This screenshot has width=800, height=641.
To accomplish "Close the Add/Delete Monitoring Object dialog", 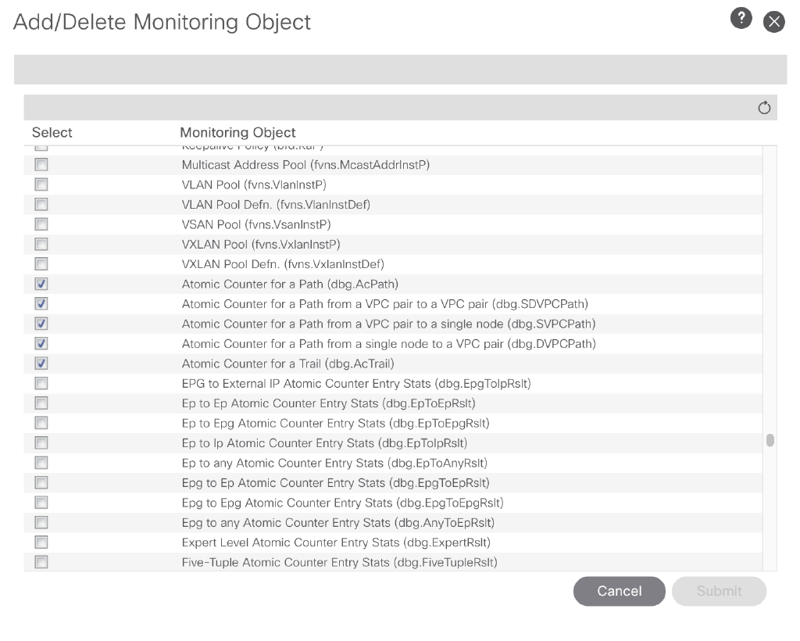I will tap(773, 22).
